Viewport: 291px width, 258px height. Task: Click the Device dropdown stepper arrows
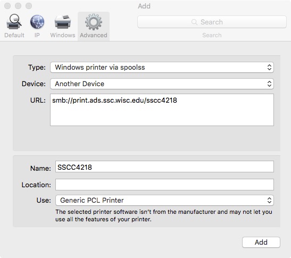[x=269, y=84]
